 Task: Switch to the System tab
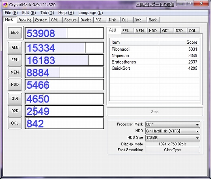click(x=41, y=20)
